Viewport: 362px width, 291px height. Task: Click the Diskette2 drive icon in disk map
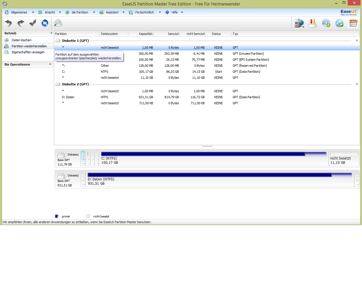(x=61, y=176)
